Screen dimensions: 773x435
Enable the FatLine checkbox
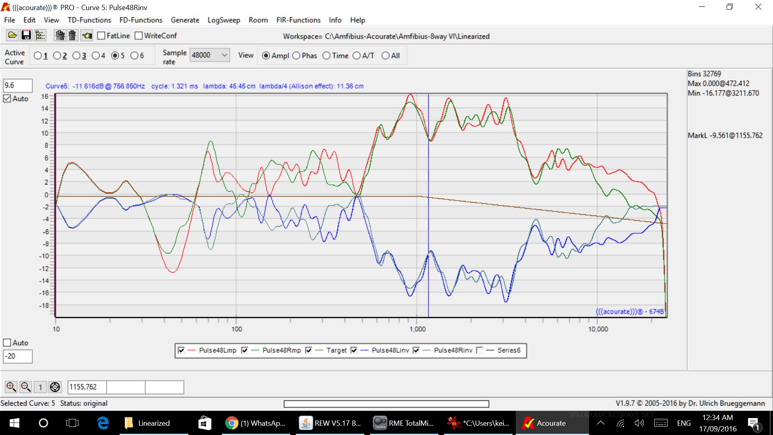coord(101,35)
